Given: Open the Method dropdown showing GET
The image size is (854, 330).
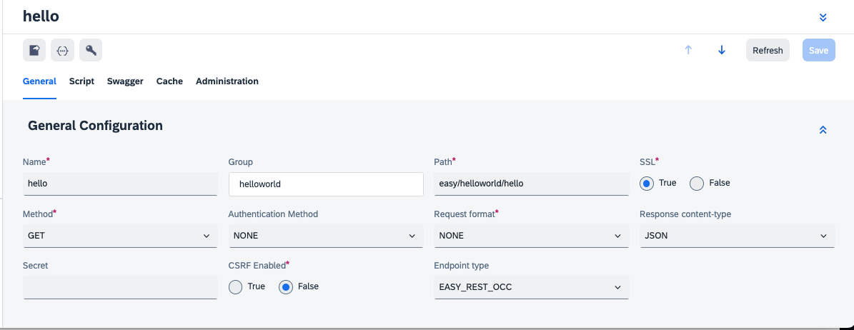Looking at the screenshot, I should coord(119,236).
